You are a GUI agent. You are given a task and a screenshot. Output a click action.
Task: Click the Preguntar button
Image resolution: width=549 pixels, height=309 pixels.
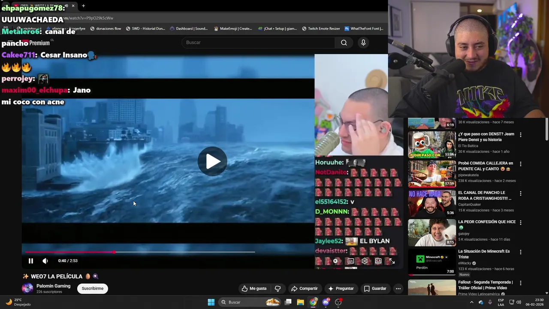341,288
